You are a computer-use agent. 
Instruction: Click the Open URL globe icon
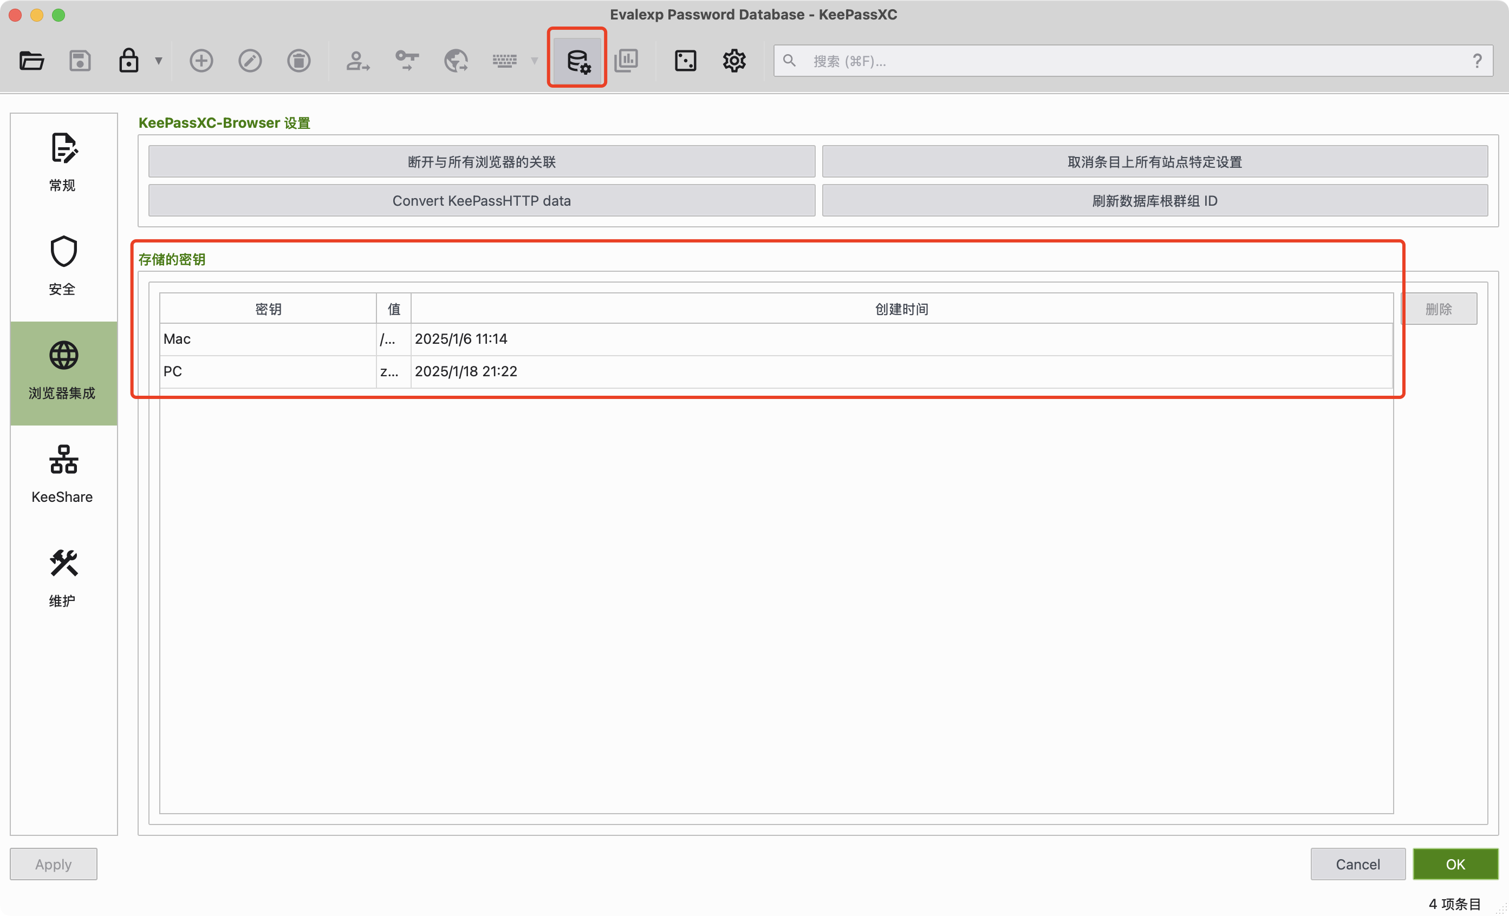456,61
